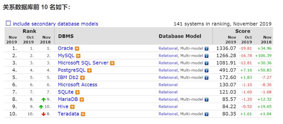
Task: Click Relational link in IBM Db2 row
Action: (x=168, y=77)
